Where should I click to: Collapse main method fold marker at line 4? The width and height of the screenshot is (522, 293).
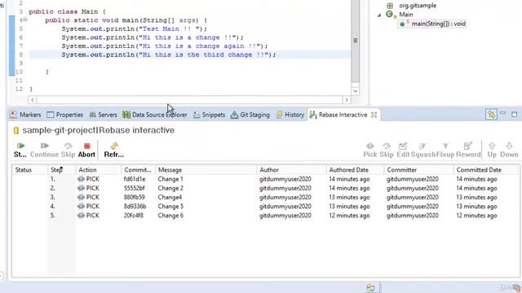[25, 20]
